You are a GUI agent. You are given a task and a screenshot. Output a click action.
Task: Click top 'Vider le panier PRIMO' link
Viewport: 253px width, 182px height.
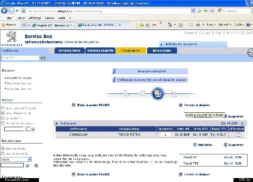pyautogui.click(x=90, y=105)
